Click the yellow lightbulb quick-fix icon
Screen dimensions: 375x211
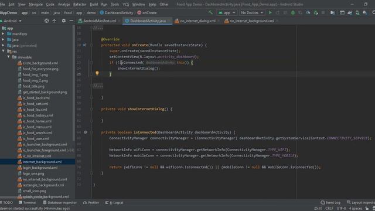click(x=97, y=73)
